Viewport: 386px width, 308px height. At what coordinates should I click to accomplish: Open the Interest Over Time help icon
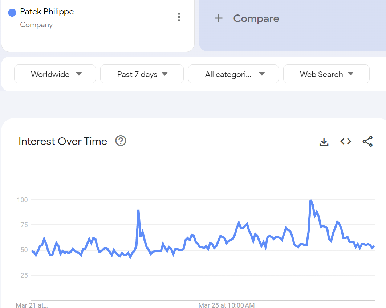(121, 141)
